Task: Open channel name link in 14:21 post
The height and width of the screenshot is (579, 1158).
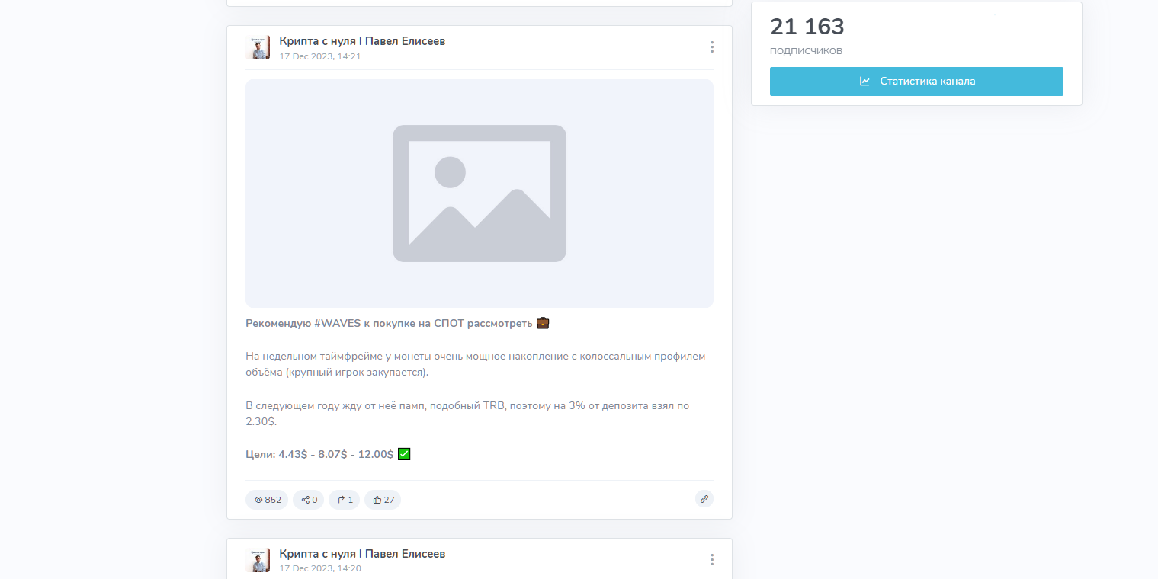Action: pyautogui.click(x=362, y=41)
